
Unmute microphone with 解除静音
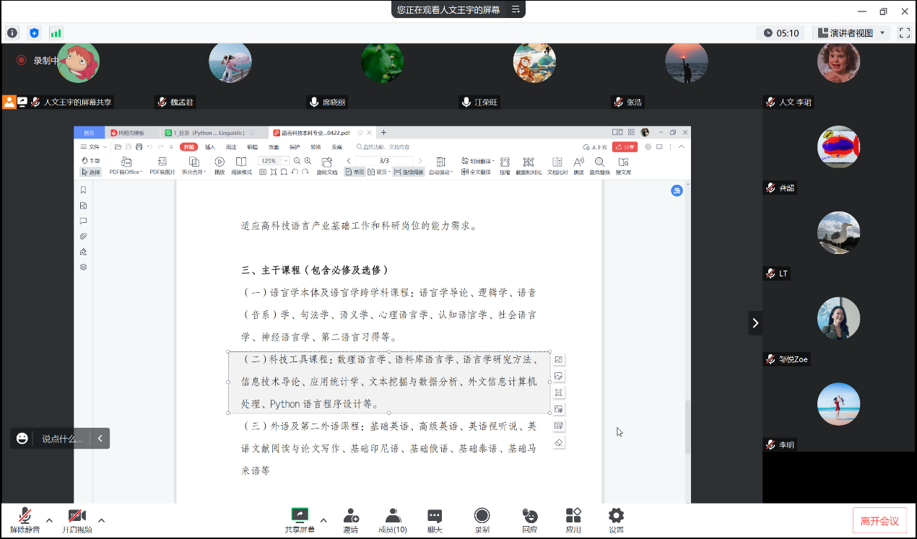(x=25, y=520)
